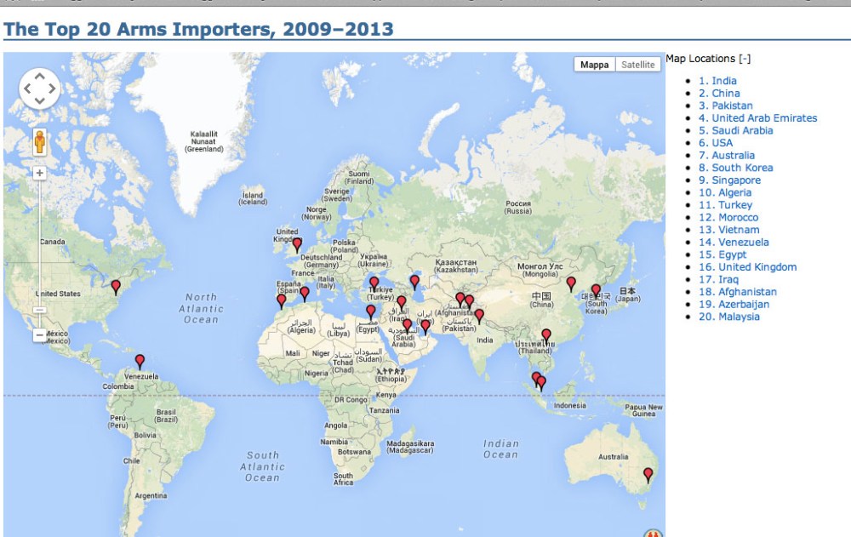Select the marker on the USA
The image size is (851, 537).
(x=116, y=287)
